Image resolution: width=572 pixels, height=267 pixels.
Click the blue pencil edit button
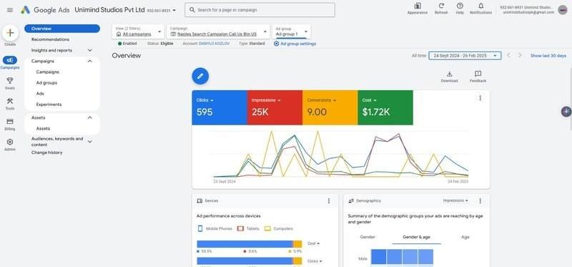click(200, 76)
